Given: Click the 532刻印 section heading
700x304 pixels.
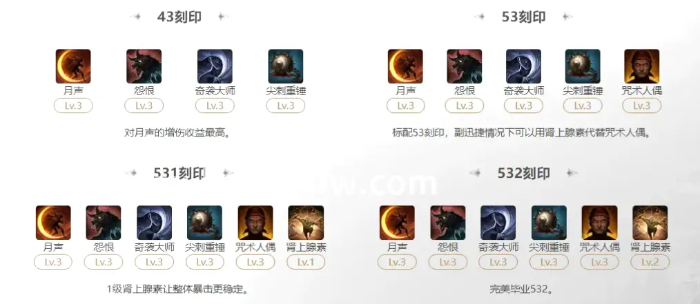Looking at the screenshot, I should 524,173.
